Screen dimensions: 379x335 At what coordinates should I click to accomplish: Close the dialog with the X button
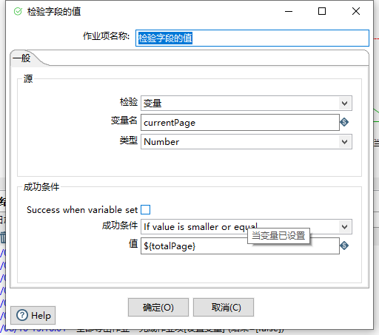[x=356, y=11]
